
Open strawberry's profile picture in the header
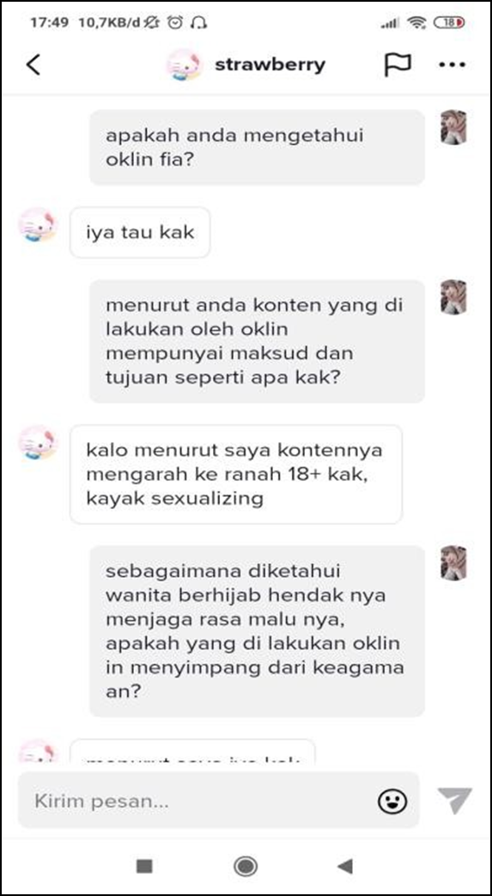[185, 64]
